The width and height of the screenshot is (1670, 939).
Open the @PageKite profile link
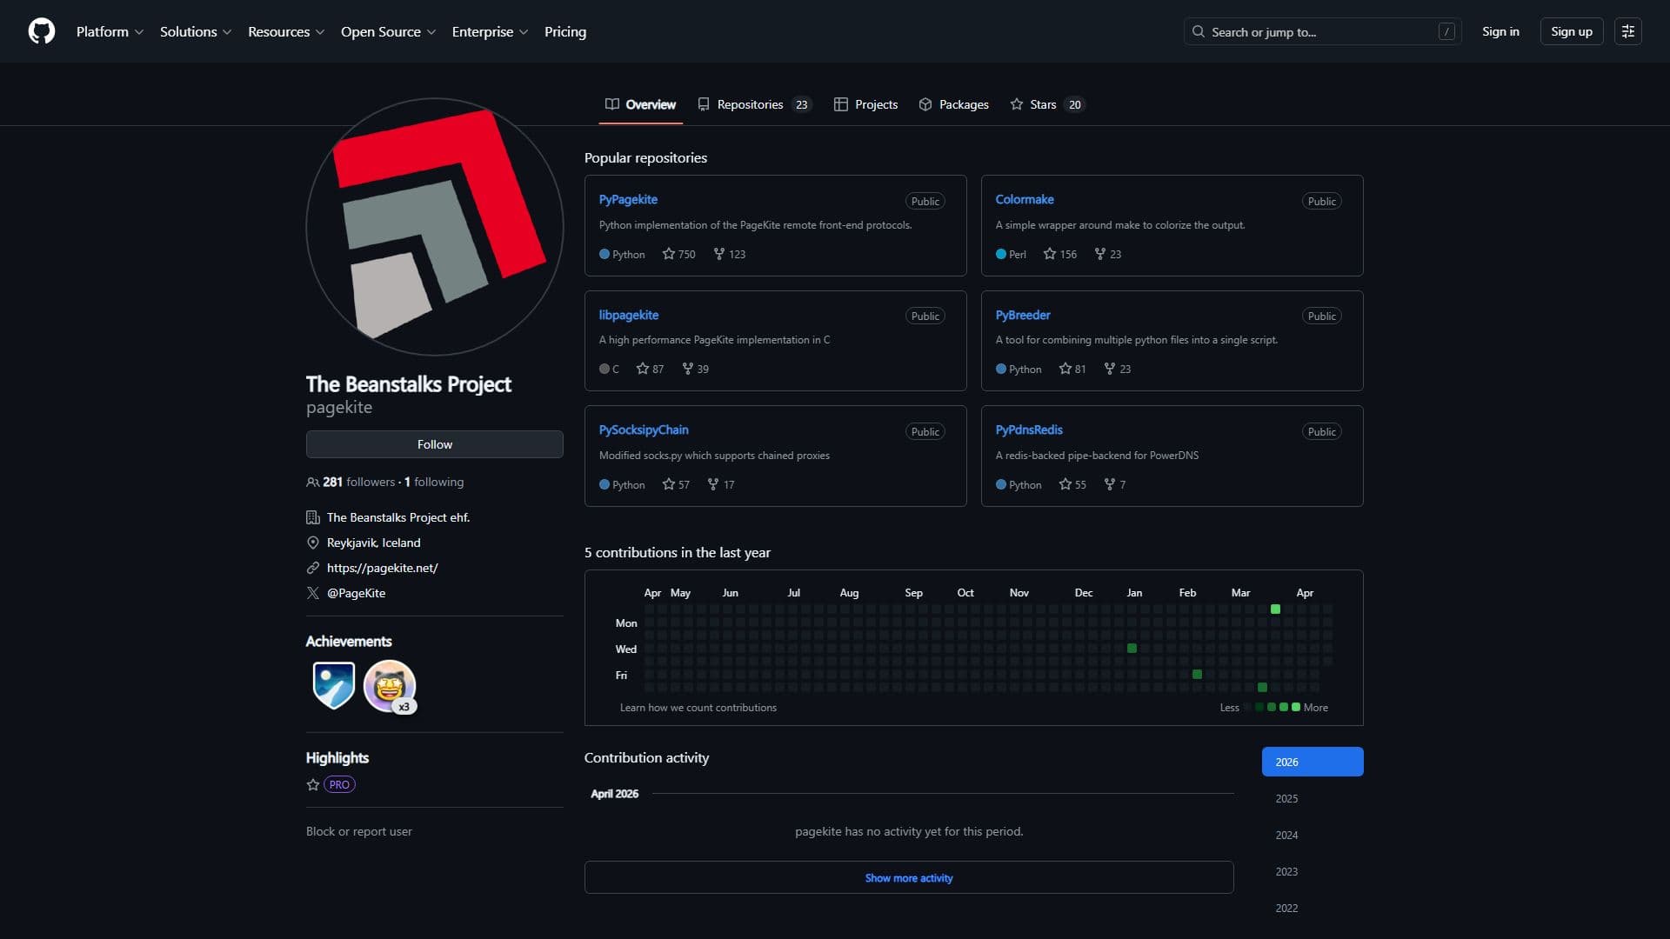357,593
